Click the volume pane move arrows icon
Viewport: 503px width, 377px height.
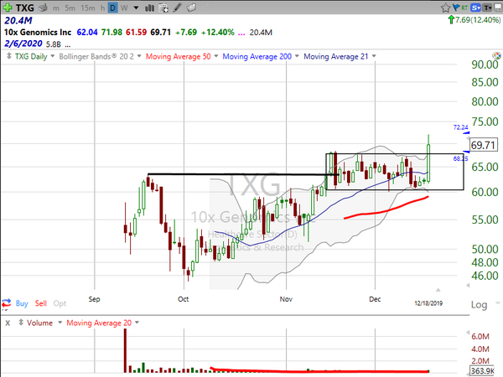coord(21,323)
